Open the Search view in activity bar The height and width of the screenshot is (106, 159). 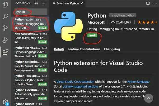[x=5, y=16]
